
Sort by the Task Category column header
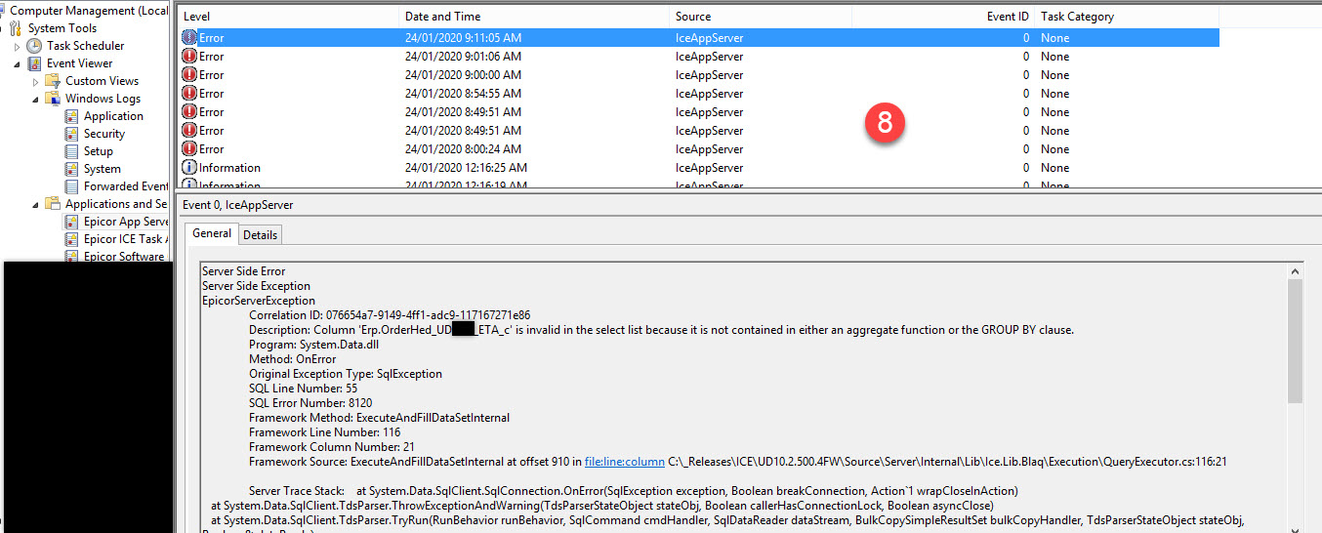coord(1126,17)
